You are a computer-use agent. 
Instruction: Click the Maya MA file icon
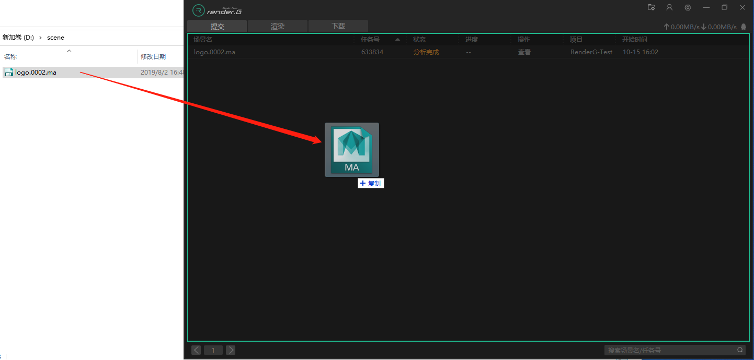(351, 150)
